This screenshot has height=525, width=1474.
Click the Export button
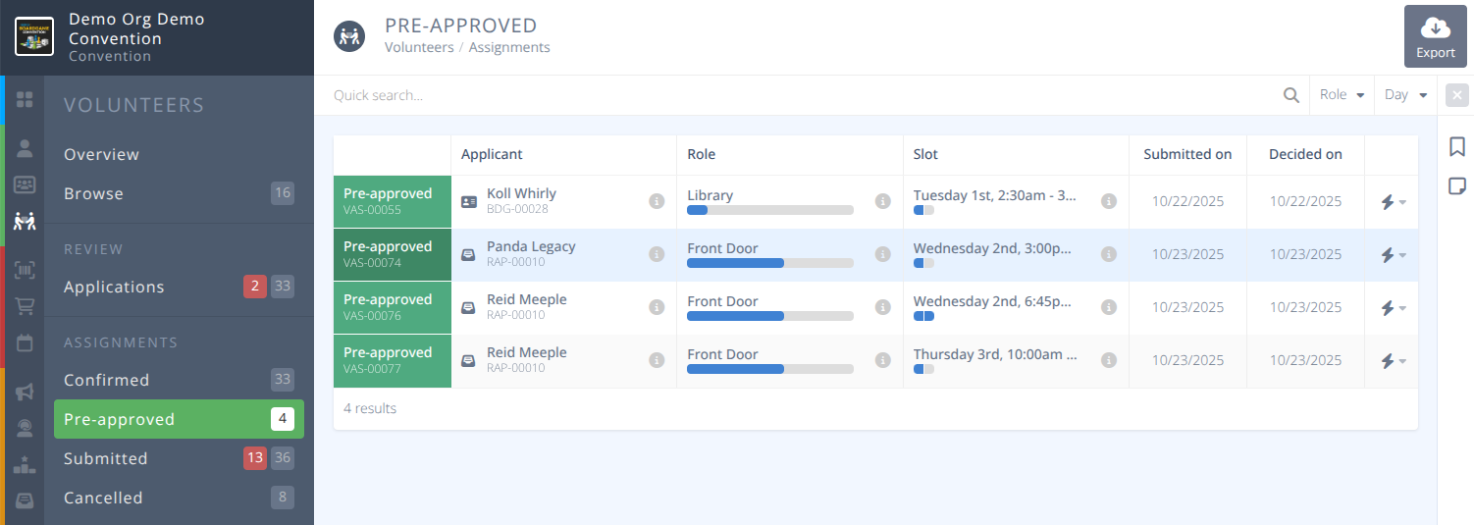coord(1435,36)
